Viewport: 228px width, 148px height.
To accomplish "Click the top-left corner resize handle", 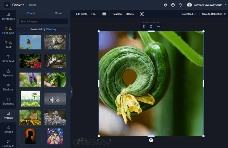I will 99,31.
